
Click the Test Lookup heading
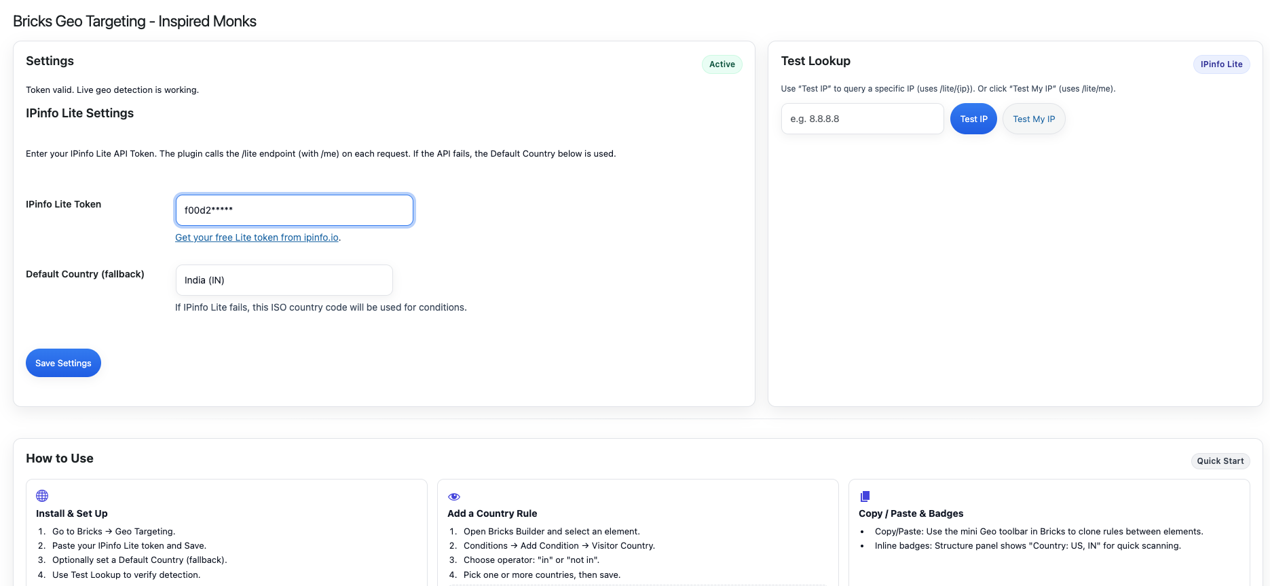point(815,61)
